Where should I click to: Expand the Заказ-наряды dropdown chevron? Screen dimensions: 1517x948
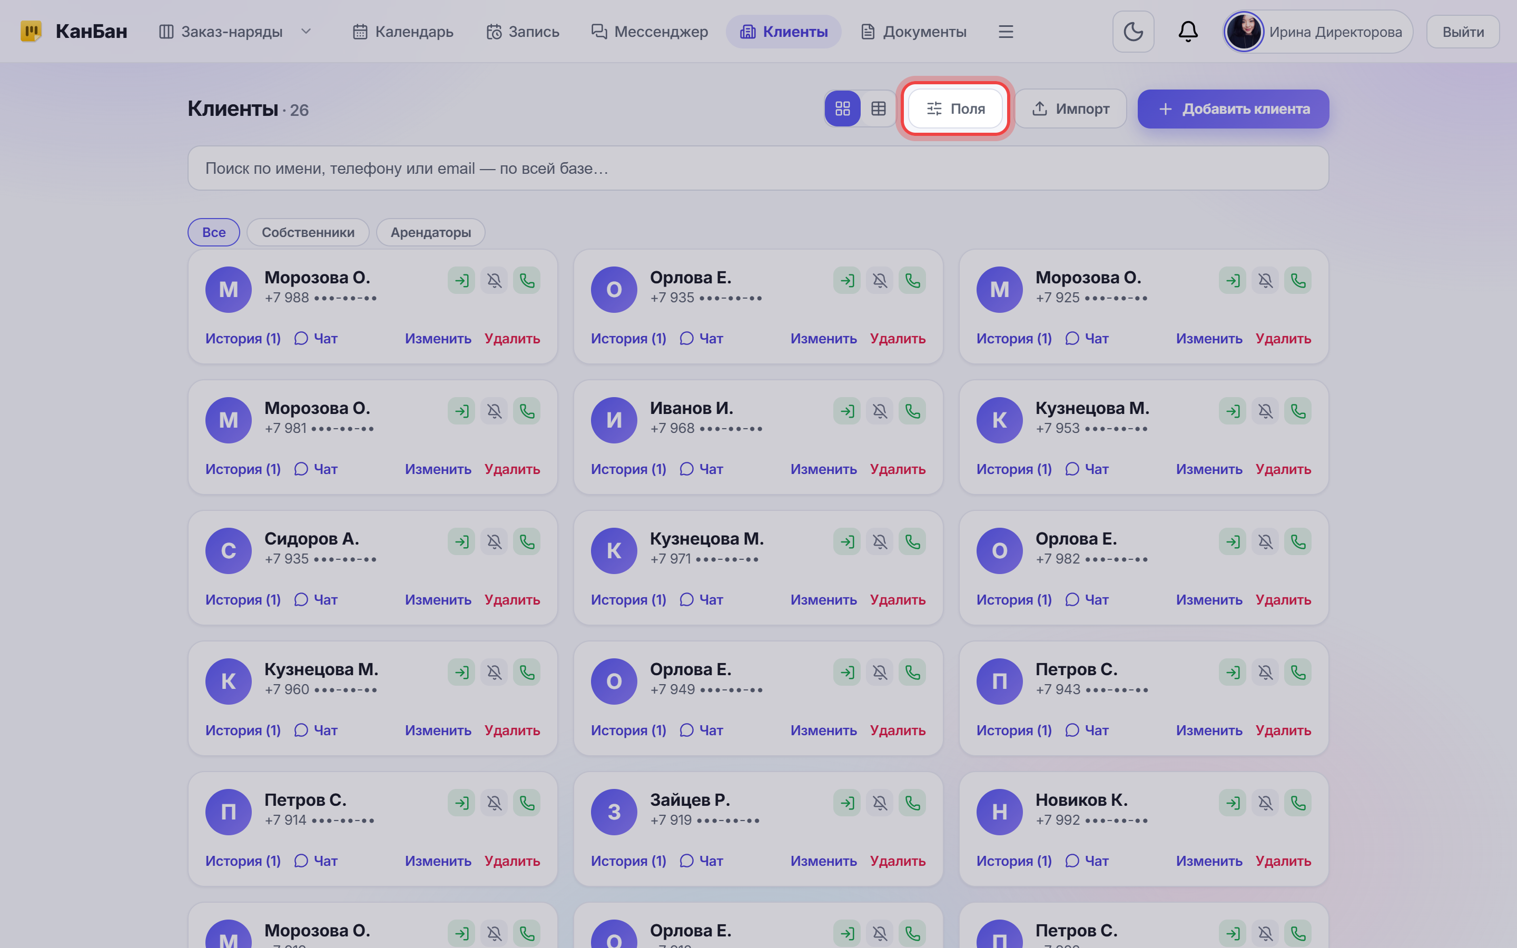(306, 32)
